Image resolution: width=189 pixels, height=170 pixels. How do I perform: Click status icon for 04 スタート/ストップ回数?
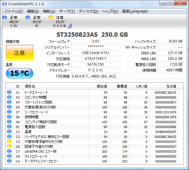pyautogui.click(x=9, y=102)
